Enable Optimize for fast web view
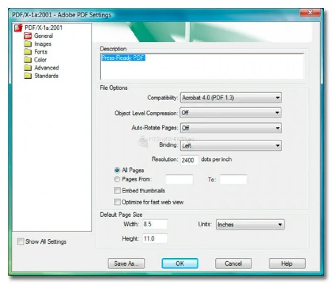The image size is (332, 284). [117, 202]
